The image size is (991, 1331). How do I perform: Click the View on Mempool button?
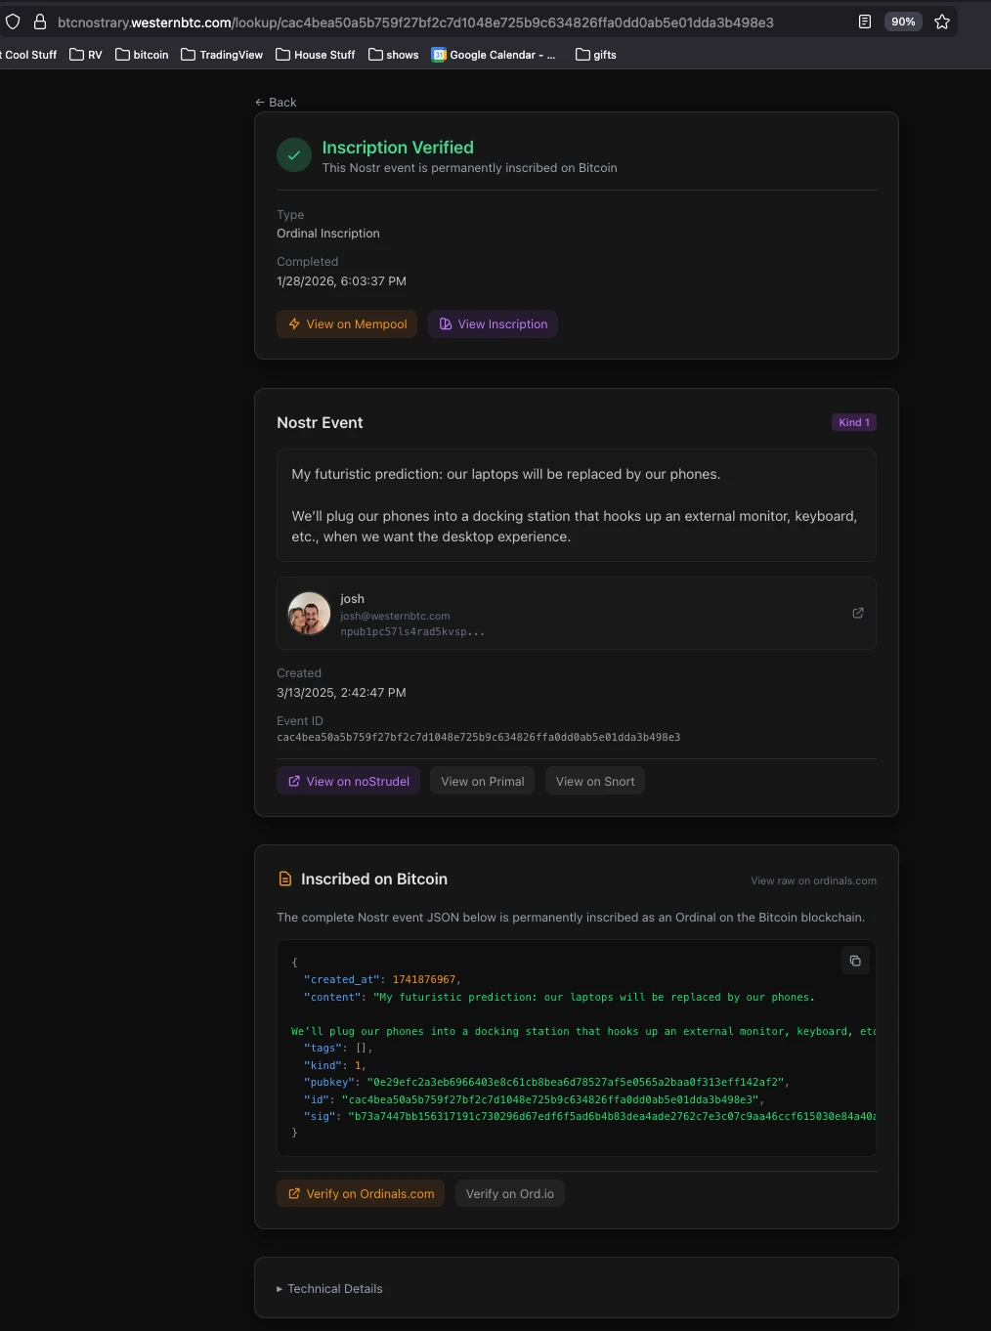tap(347, 324)
